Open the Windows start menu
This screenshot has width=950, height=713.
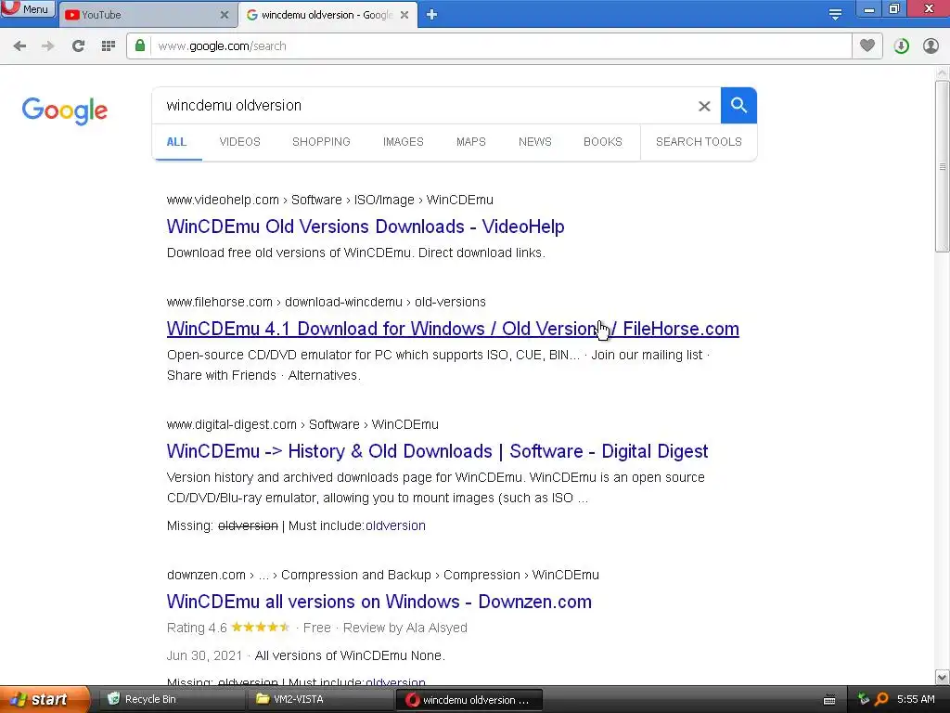(x=45, y=699)
